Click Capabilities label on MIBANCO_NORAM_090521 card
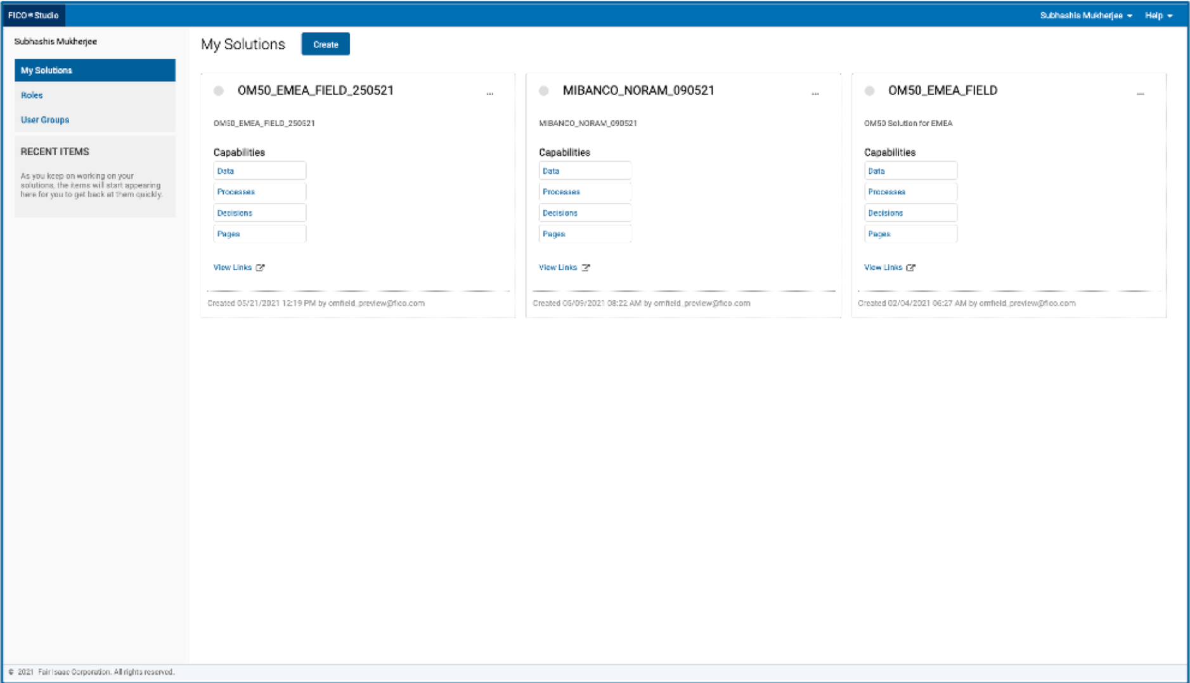Screen dimensions: 1190x683 (564, 152)
